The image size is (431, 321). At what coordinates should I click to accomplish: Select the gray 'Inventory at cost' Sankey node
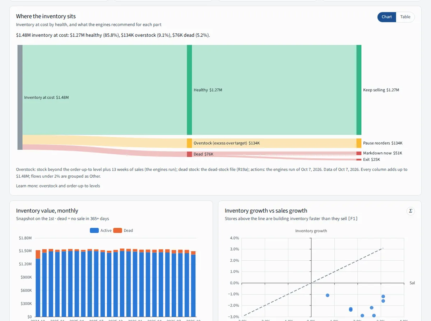pyautogui.click(x=20, y=97)
